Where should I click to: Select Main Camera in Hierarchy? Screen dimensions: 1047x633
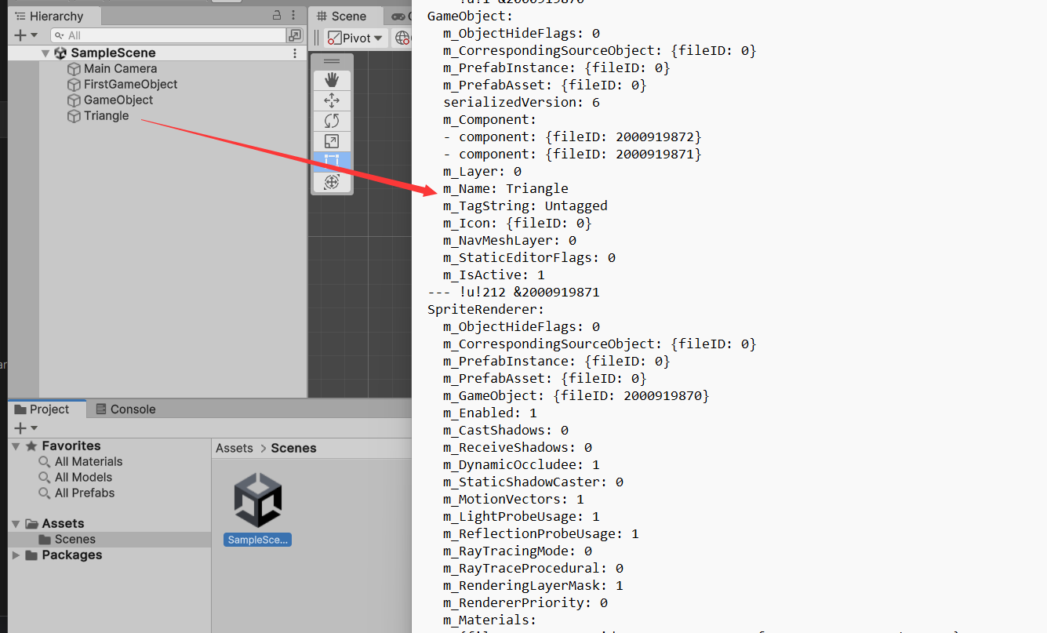[120, 69]
